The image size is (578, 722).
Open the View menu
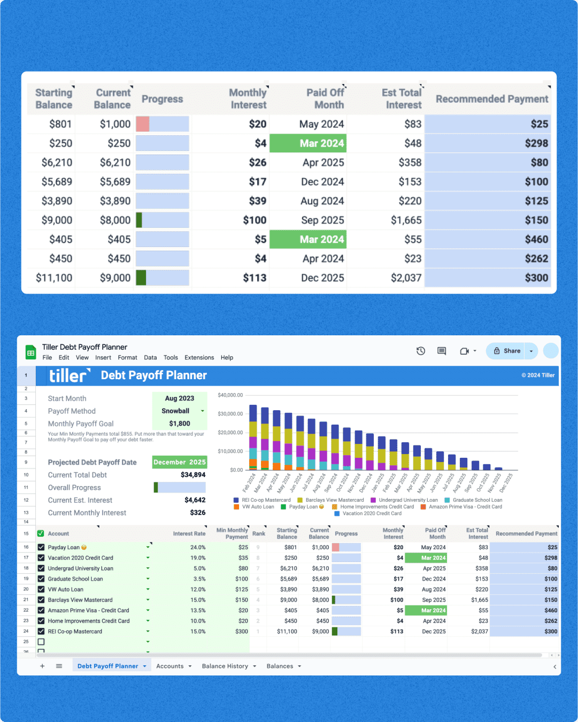point(82,357)
